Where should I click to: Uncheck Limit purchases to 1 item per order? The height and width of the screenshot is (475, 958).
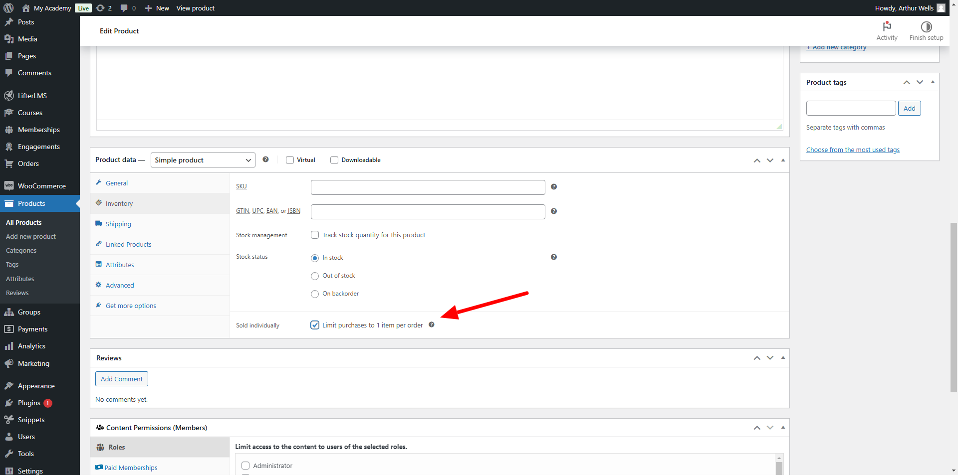tap(314, 325)
